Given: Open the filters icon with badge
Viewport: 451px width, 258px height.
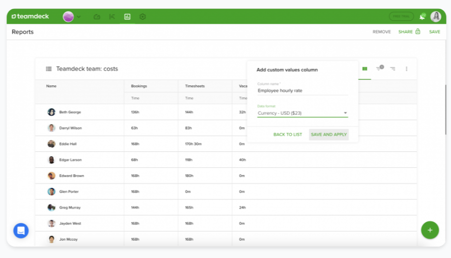Looking at the screenshot, I should (380, 68).
